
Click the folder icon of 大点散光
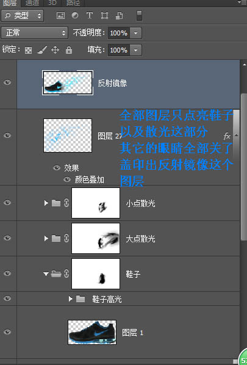coord(56,238)
